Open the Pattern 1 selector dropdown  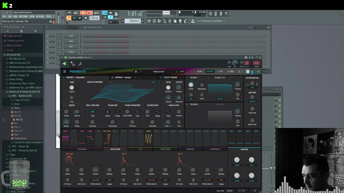tap(133, 21)
